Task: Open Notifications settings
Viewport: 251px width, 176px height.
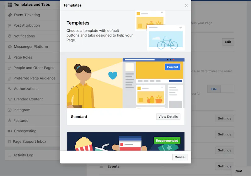Action: pos(33,36)
